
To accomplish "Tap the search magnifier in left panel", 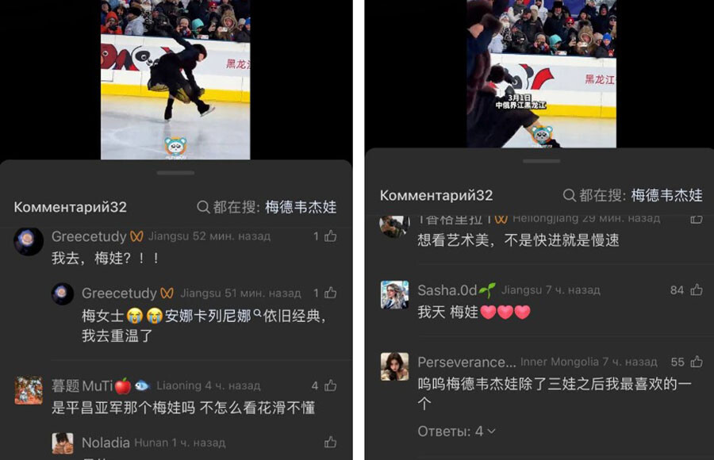I will (203, 207).
